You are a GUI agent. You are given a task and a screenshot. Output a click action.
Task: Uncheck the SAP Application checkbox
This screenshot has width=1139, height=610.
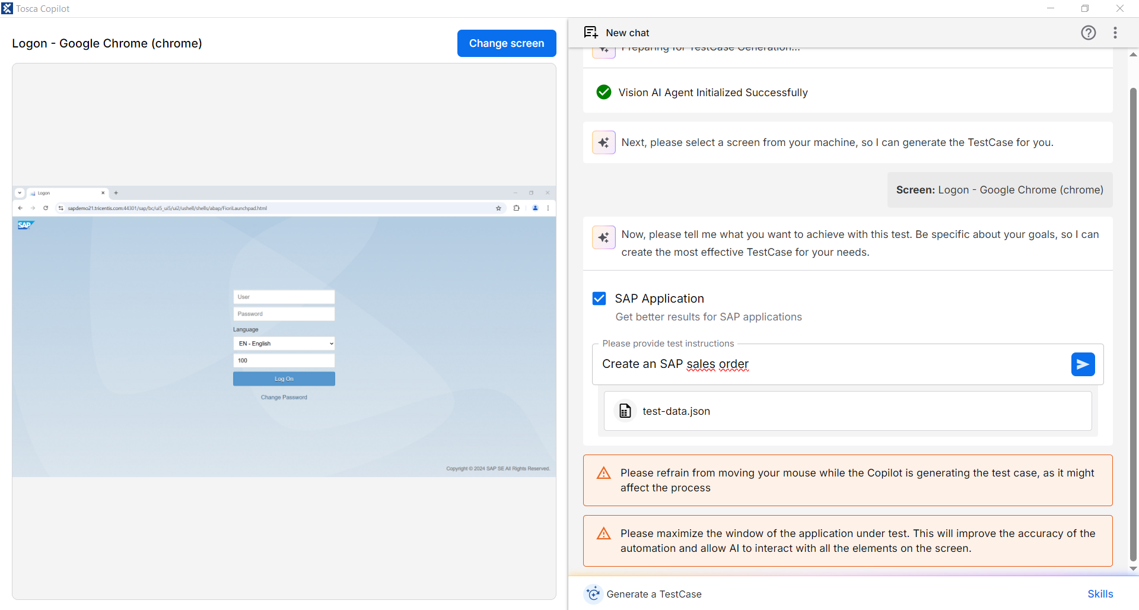tap(599, 298)
